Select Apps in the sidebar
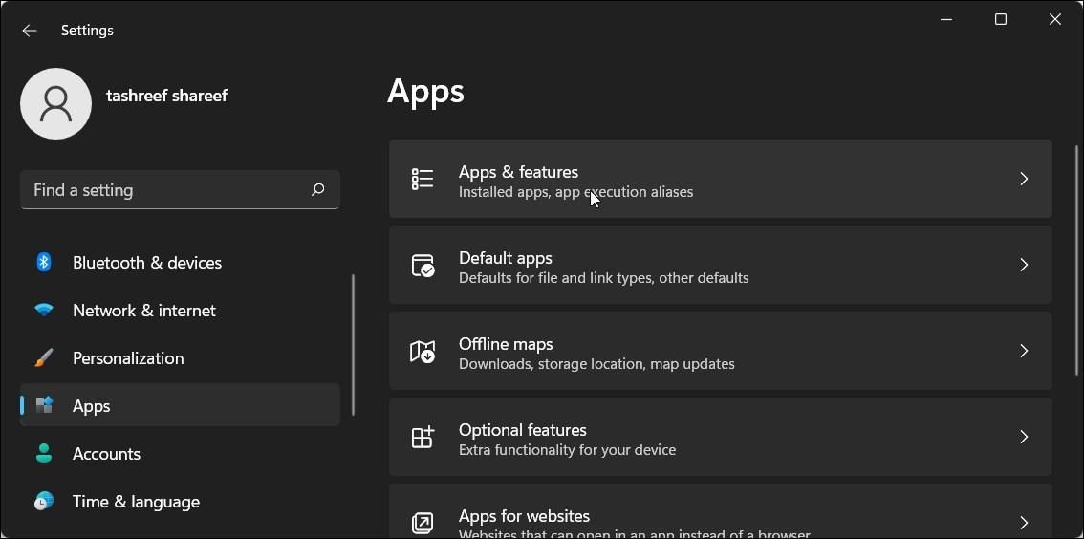Screen dimensions: 1084x539 tap(180, 405)
